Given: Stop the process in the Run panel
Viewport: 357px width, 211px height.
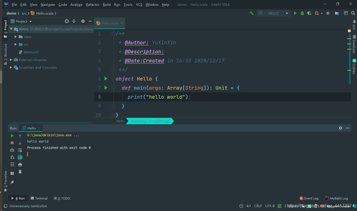Looking at the screenshot, I should (x=12, y=143).
